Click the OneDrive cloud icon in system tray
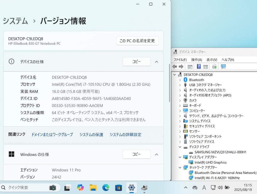 (x=195, y=188)
